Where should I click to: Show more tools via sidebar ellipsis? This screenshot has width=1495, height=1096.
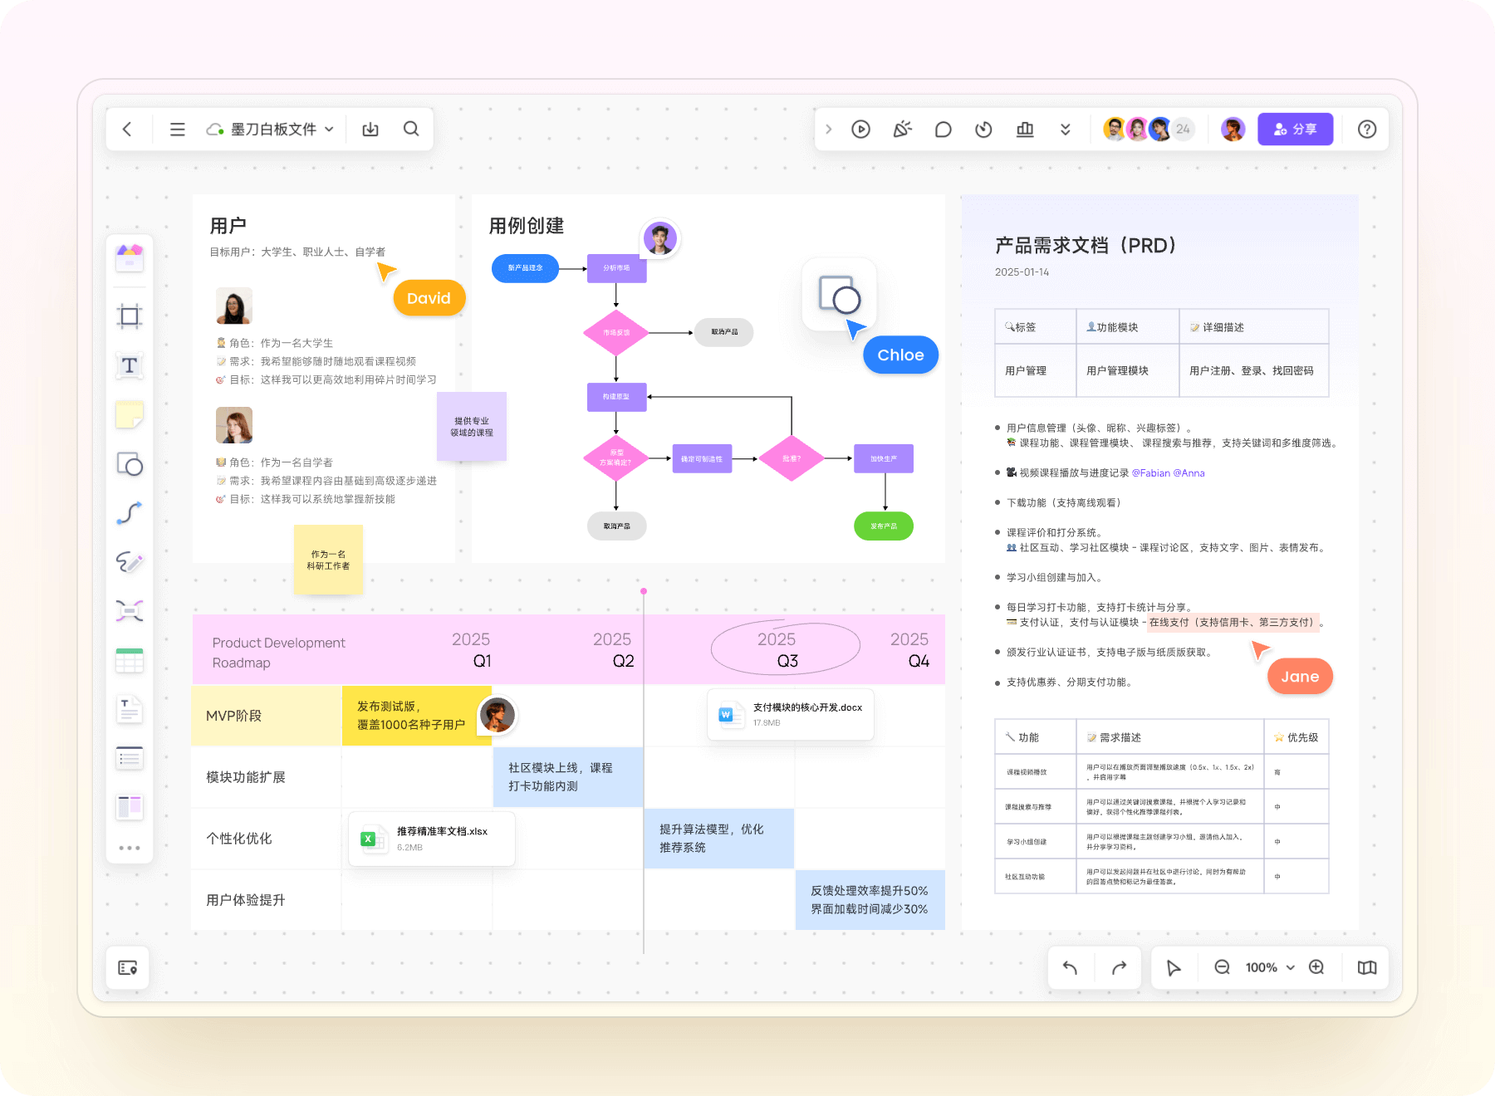click(x=130, y=848)
